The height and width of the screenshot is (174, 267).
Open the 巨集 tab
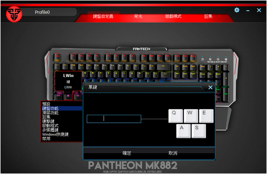coord(208,16)
